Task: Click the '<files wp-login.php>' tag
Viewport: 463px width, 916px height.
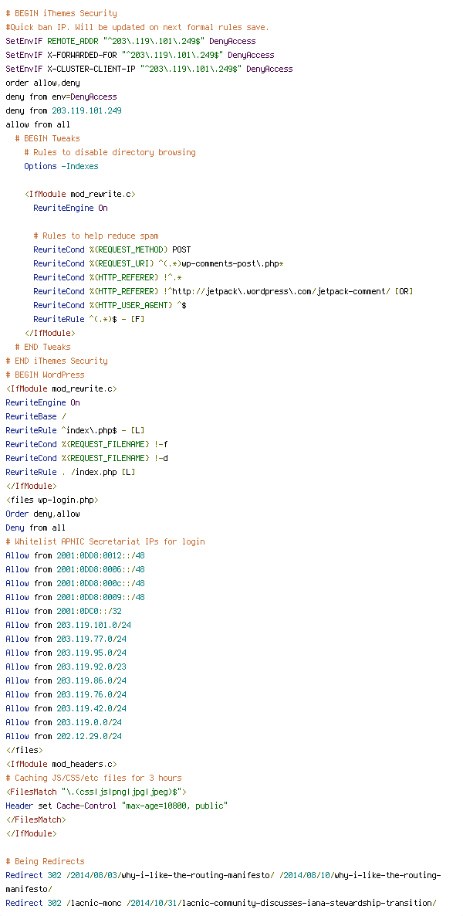Action: [52, 500]
